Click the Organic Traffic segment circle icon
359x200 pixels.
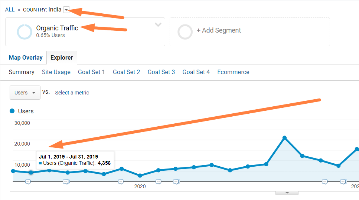[x=25, y=32]
